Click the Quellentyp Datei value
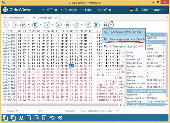The image size is (170, 123). (x=149, y=95)
